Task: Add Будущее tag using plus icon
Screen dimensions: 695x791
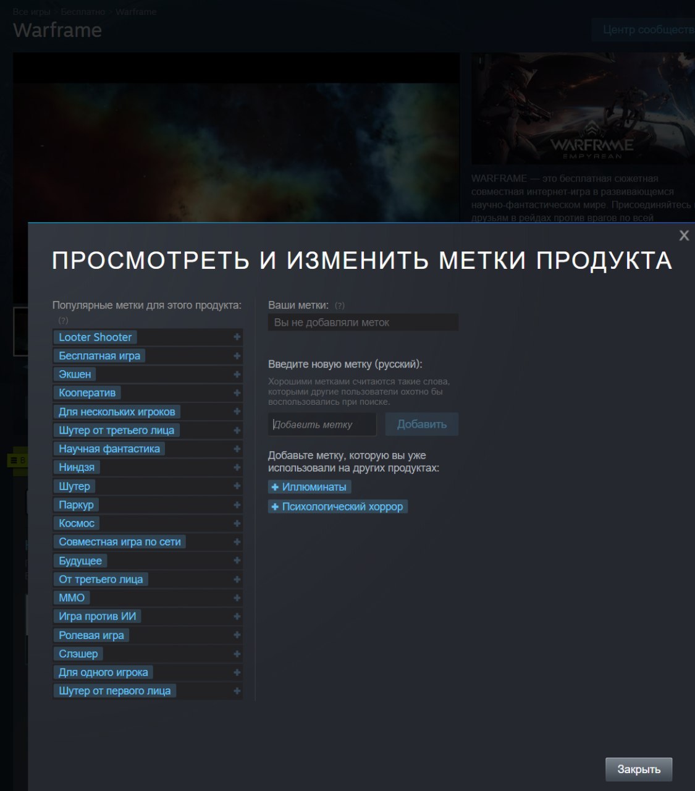Action: pyautogui.click(x=237, y=560)
